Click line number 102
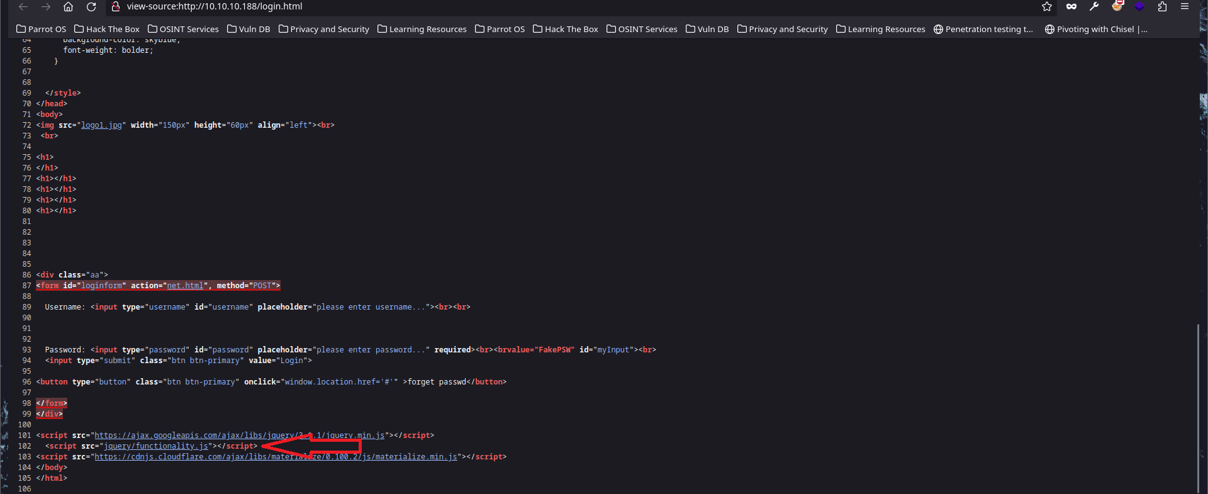The image size is (1208, 494). coord(25,446)
